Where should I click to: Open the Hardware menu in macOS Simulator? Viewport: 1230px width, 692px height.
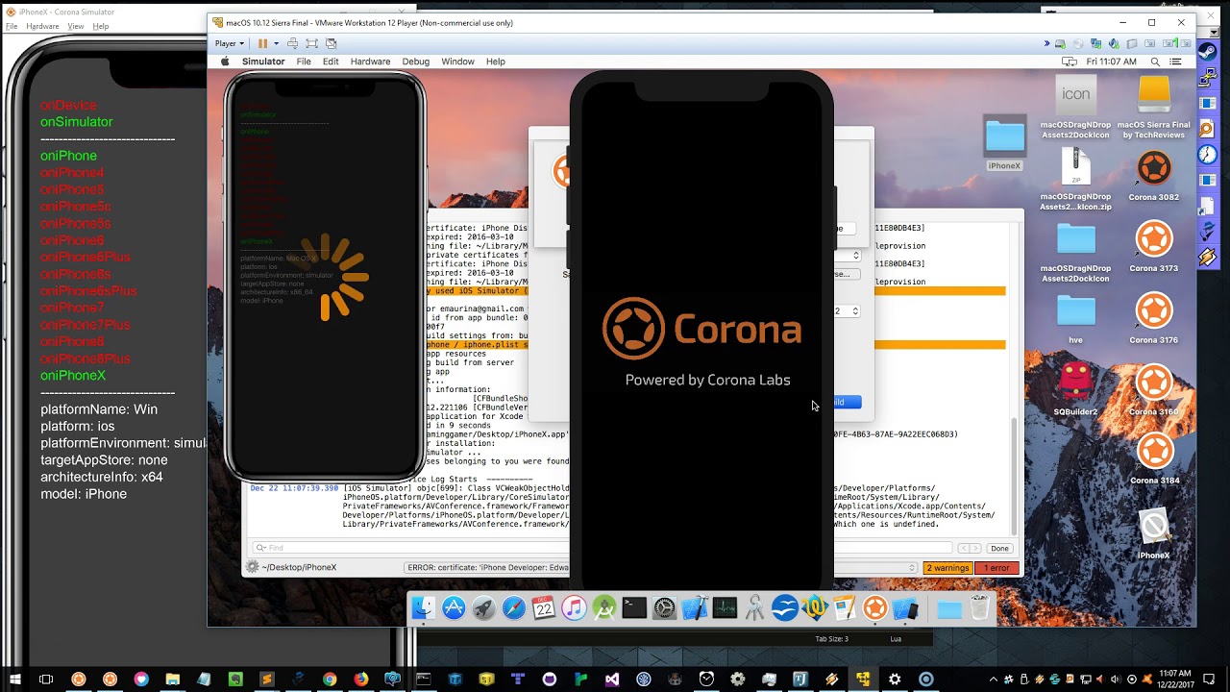coord(370,62)
